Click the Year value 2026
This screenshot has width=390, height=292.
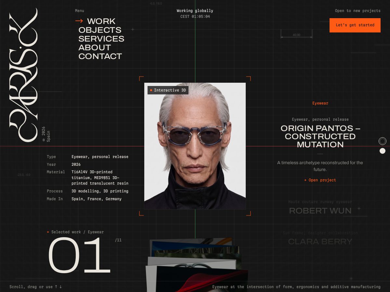pos(76,164)
